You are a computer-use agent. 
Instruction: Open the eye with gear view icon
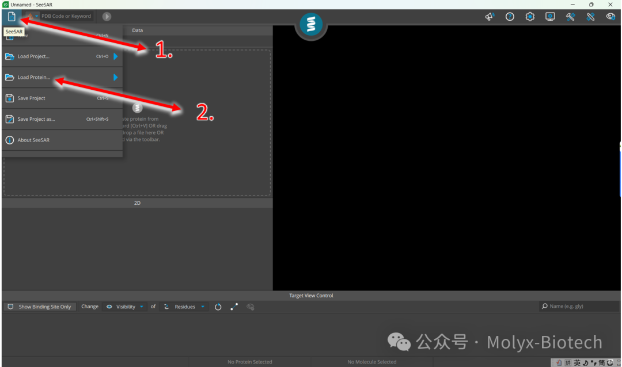611,17
